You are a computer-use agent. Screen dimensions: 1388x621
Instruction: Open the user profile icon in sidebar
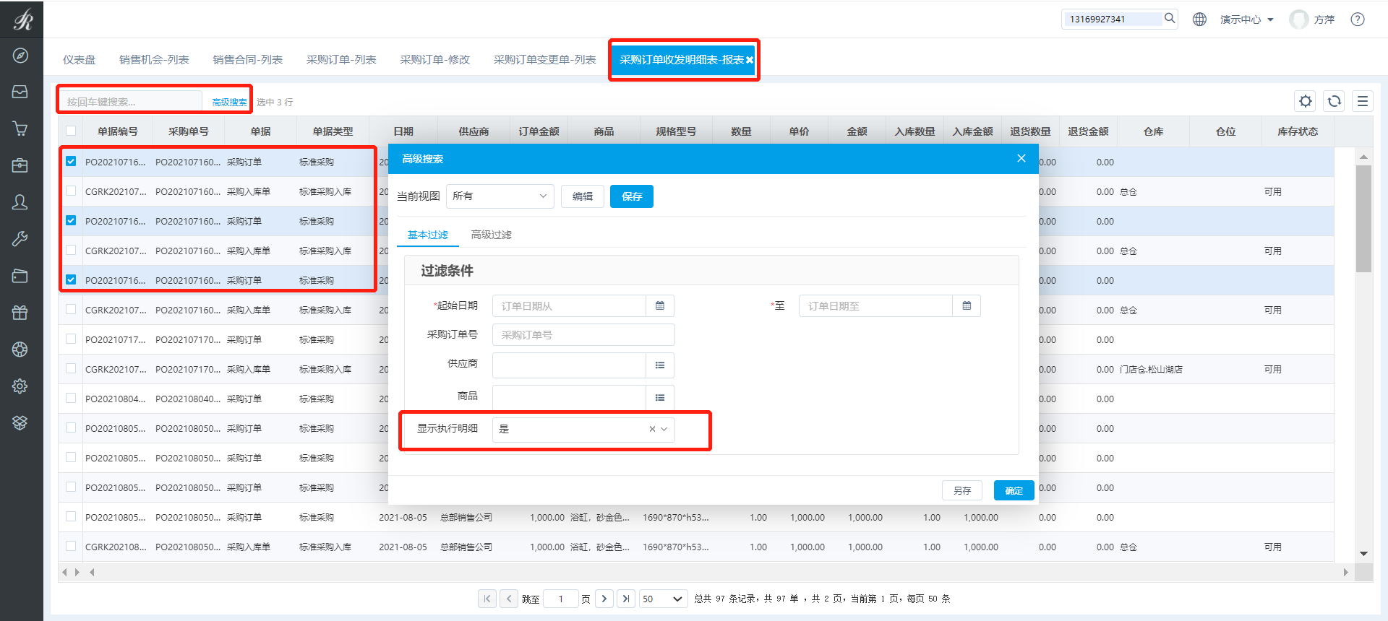[20, 202]
